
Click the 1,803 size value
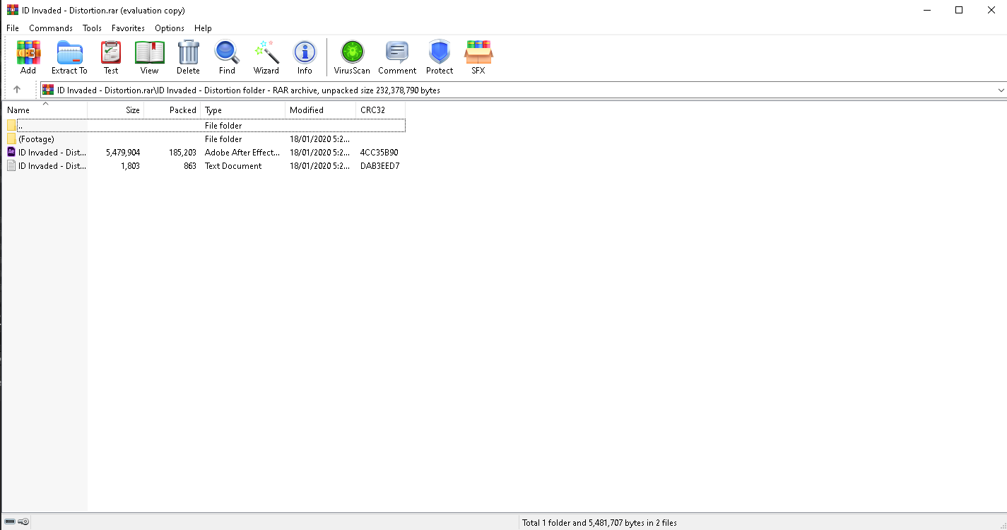click(x=130, y=166)
